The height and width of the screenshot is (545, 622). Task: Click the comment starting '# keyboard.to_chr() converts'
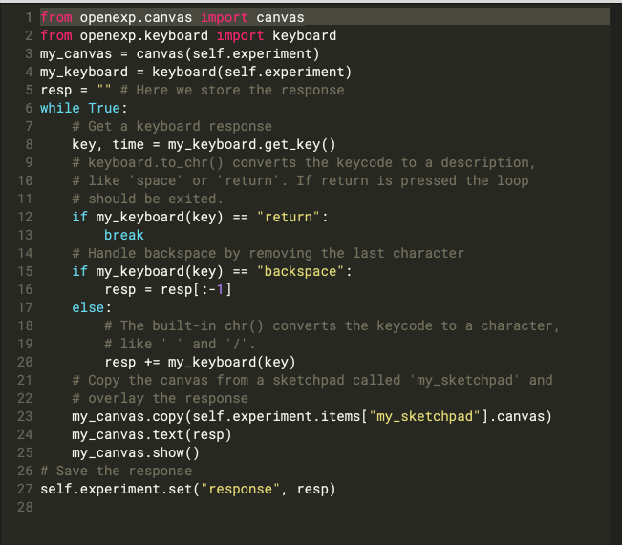pyautogui.click(x=304, y=162)
